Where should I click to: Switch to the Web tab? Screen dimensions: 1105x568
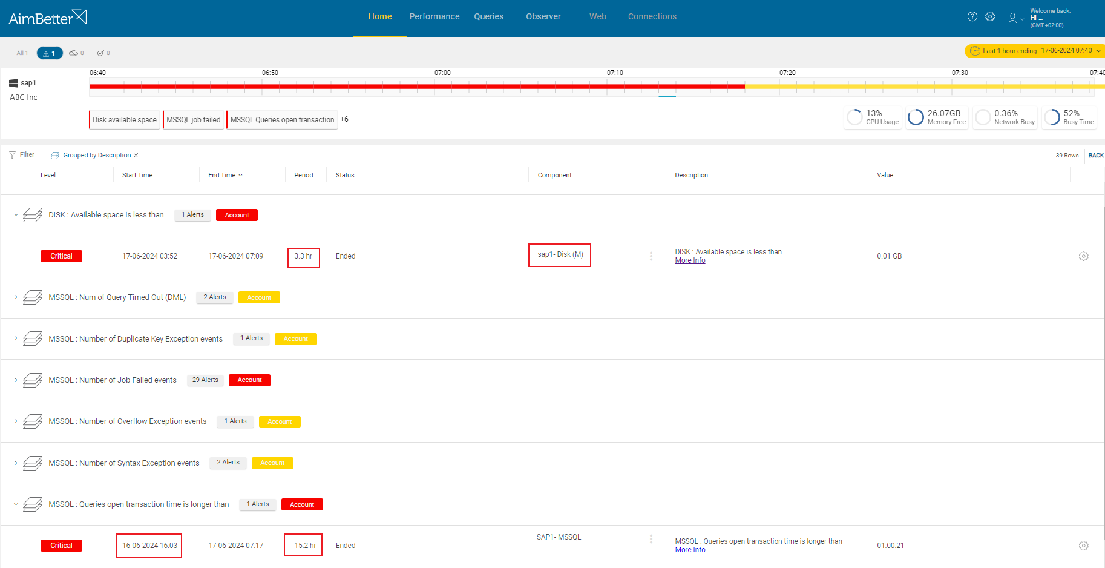[x=598, y=16]
